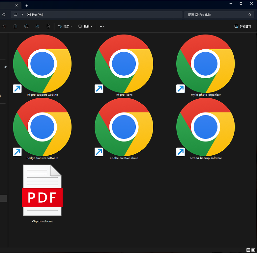Click the Delete trash can icon
The height and width of the screenshot is (253, 257).
click(48, 26)
